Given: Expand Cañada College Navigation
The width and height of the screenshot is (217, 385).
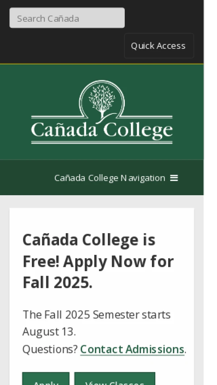Looking at the screenshot, I should pyautogui.click(x=116, y=178).
